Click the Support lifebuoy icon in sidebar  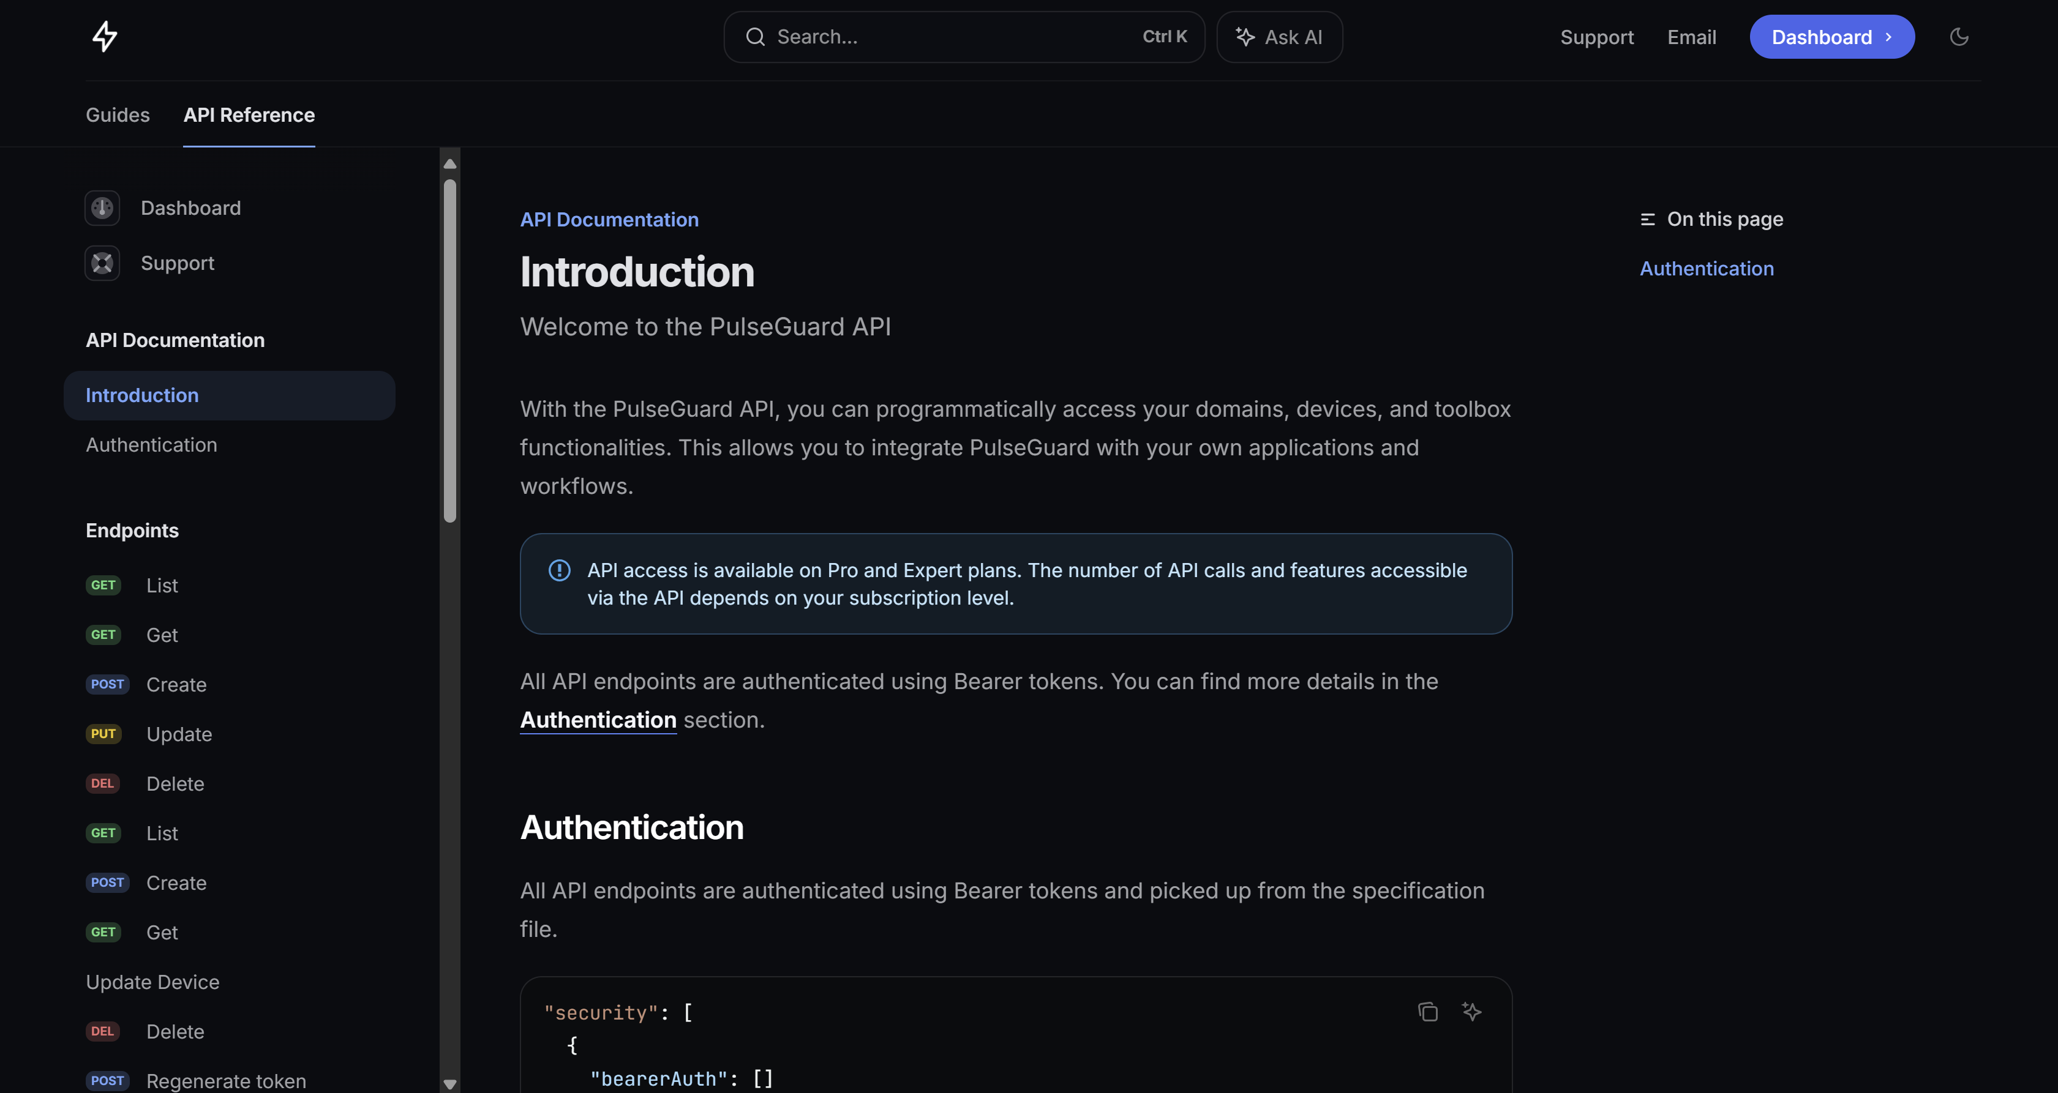(x=102, y=263)
